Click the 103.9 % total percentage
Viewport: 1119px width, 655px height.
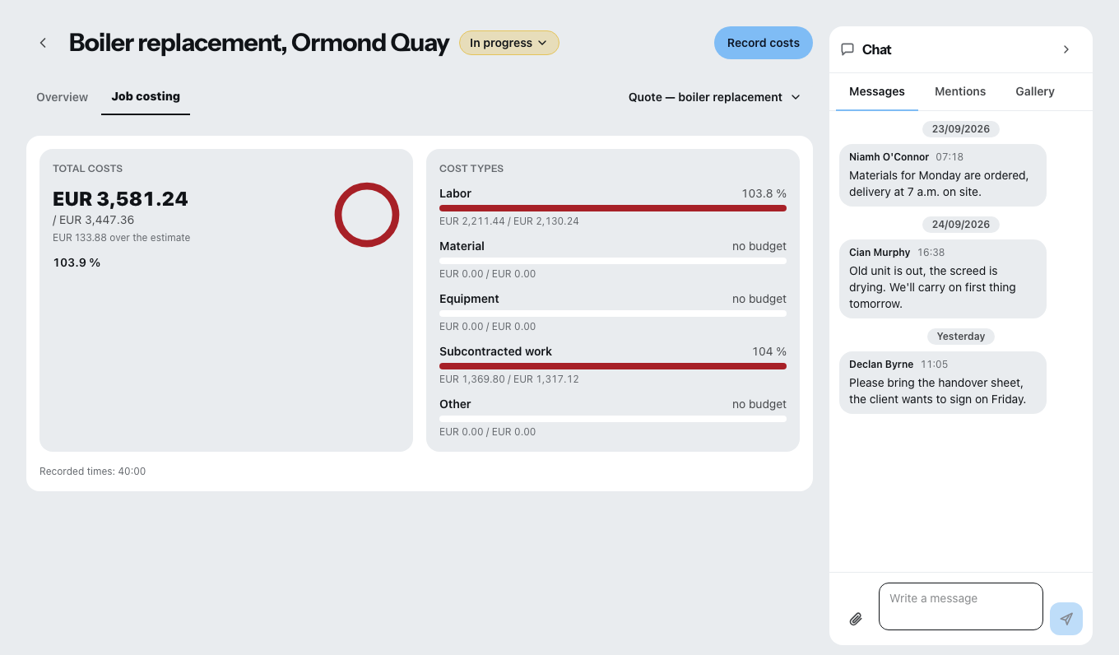click(77, 262)
